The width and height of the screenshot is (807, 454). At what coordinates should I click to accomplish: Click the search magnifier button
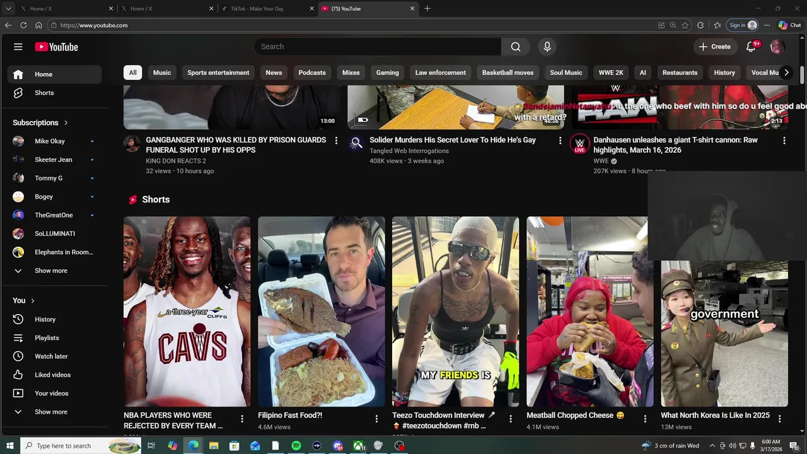(516, 47)
